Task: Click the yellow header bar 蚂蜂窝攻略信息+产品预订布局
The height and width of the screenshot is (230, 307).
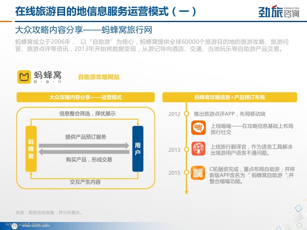Action: (x=230, y=97)
